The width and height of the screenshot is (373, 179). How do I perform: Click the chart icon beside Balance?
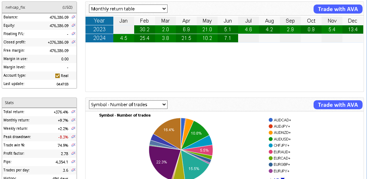(73, 17)
